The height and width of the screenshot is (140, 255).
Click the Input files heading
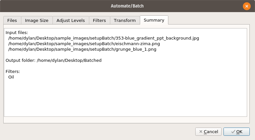(x=17, y=33)
